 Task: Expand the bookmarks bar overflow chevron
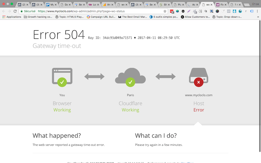pyautogui.click(x=258, y=17)
